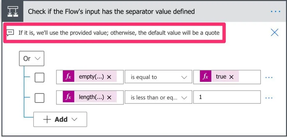Open the Or group operator dropdown
287x137 pixels.
pos(32,59)
